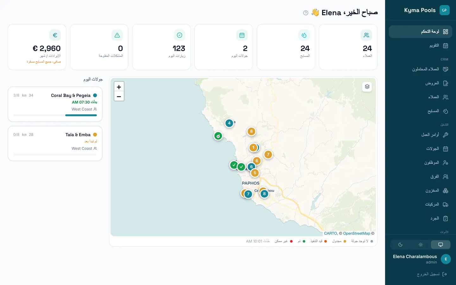The height and width of the screenshot is (285, 456).
Task: Click the العملاء المحتملون leads handshake icon
Action: tap(446, 69)
